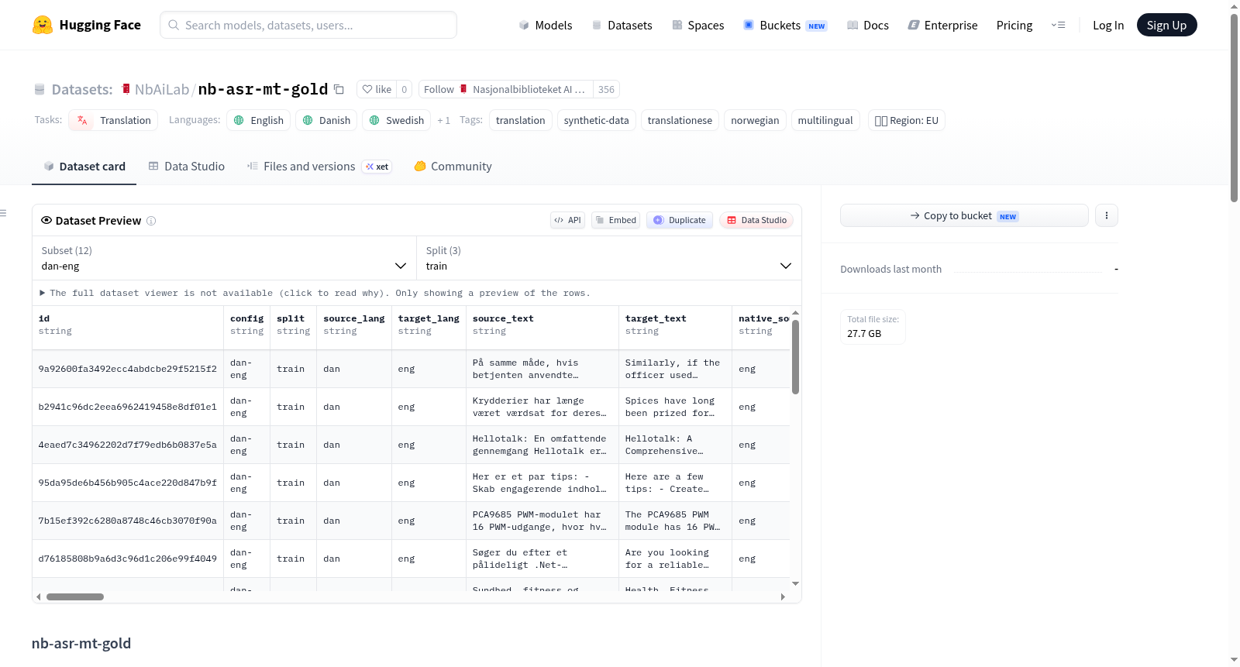1240x667 pixels.
Task: Click the Sign Up button
Action: click(1167, 25)
